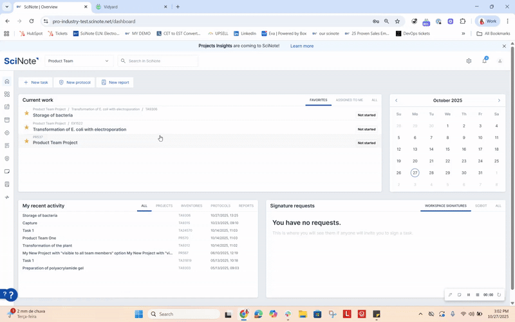
Task: Click the Search in SciNote field
Action: pyautogui.click(x=161, y=61)
